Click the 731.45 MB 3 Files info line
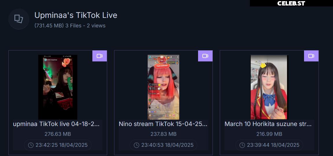The image size is (333, 156). [x=70, y=26]
